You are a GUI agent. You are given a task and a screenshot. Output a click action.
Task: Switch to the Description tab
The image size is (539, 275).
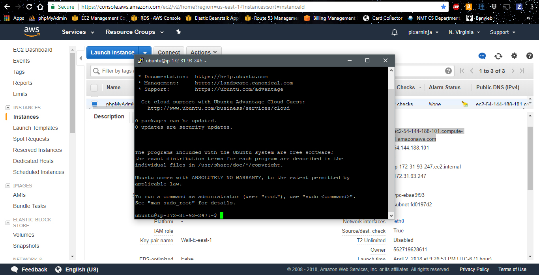[x=109, y=116]
